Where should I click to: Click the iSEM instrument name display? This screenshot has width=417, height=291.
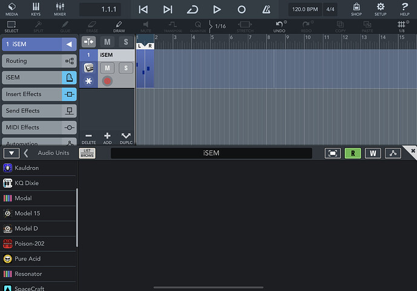coord(211,153)
